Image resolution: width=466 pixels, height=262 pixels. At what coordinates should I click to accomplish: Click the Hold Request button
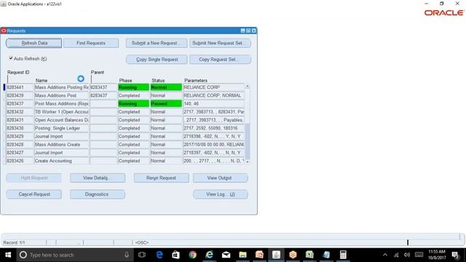point(34,178)
